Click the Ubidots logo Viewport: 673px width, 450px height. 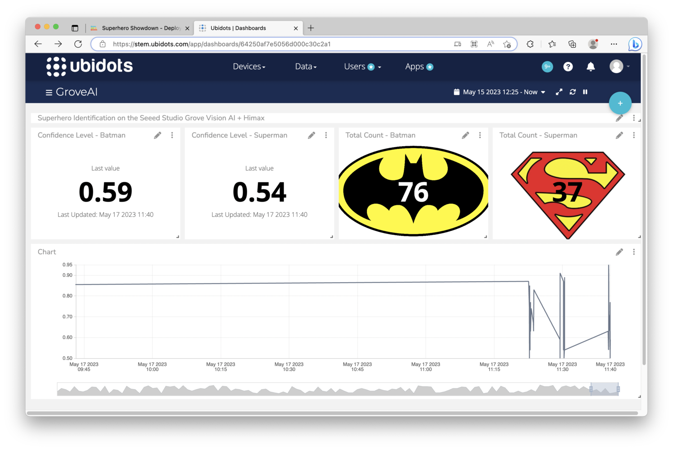89,67
